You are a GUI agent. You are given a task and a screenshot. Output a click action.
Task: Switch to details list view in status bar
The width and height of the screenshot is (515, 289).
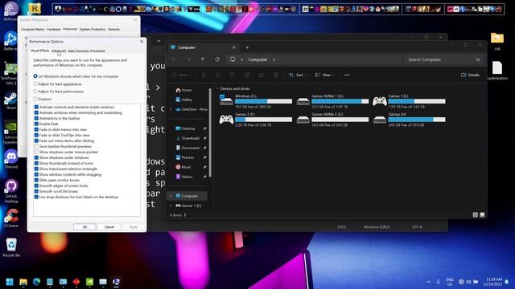click(x=476, y=214)
